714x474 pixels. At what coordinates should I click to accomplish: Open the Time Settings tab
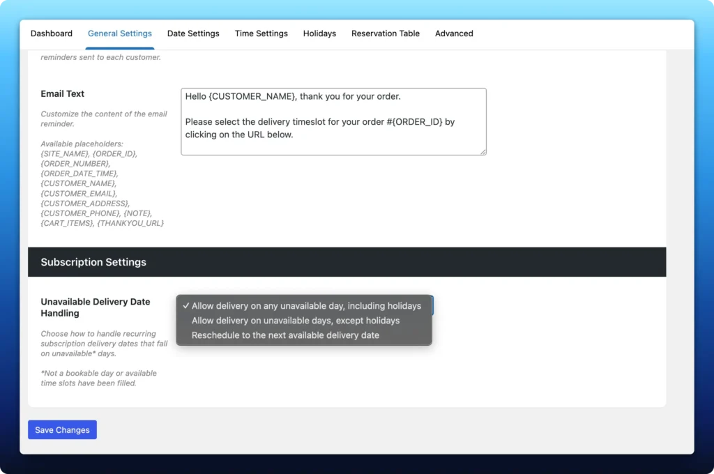point(261,33)
